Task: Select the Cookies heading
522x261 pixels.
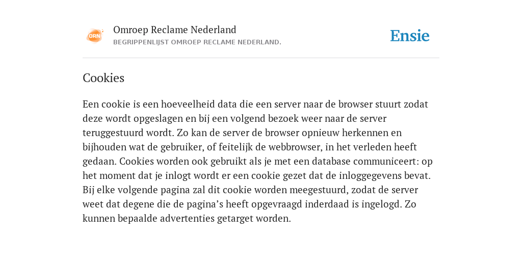Action: click(x=103, y=78)
